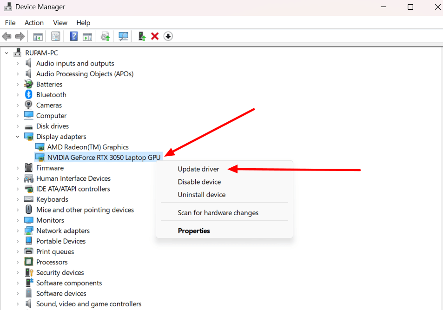Click the Network adapters icon
The height and width of the screenshot is (310, 443).
coord(28,231)
